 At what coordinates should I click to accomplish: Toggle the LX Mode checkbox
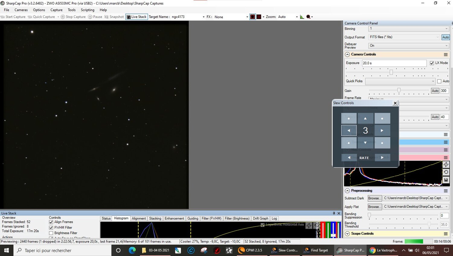432,63
